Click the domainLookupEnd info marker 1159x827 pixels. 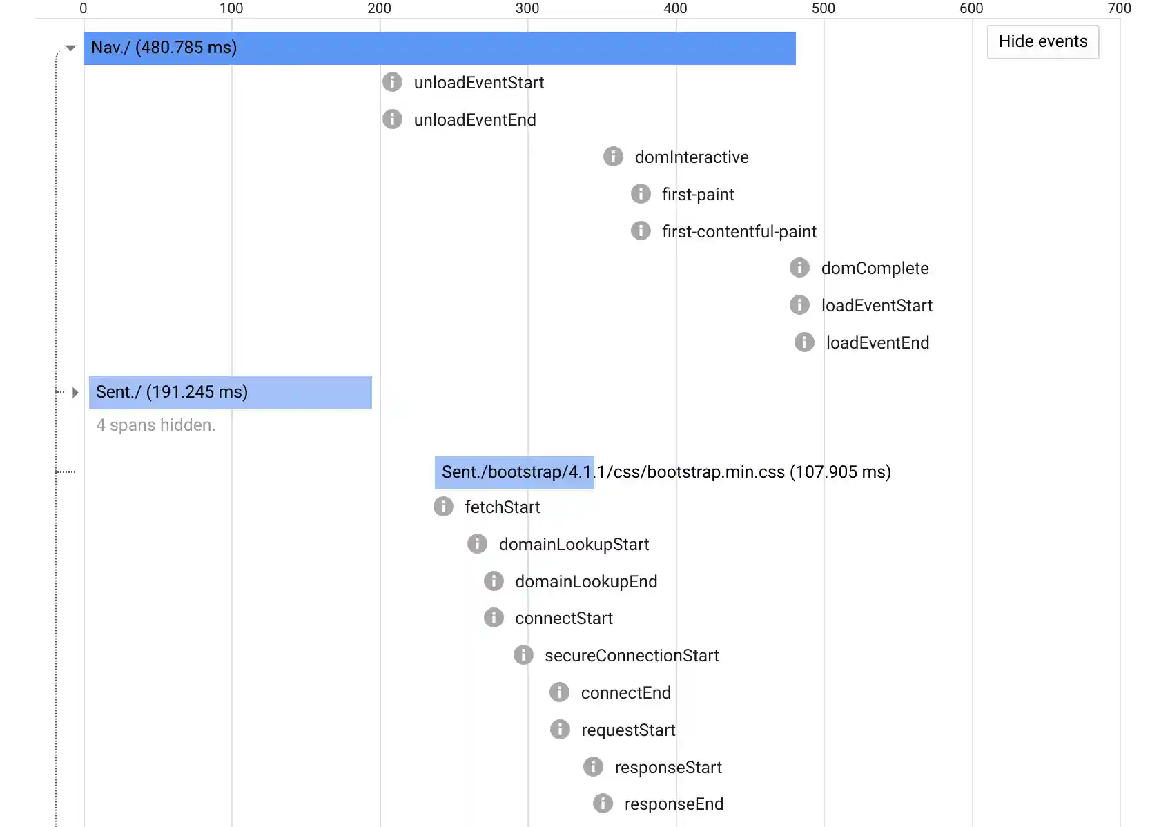click(494, 581)
